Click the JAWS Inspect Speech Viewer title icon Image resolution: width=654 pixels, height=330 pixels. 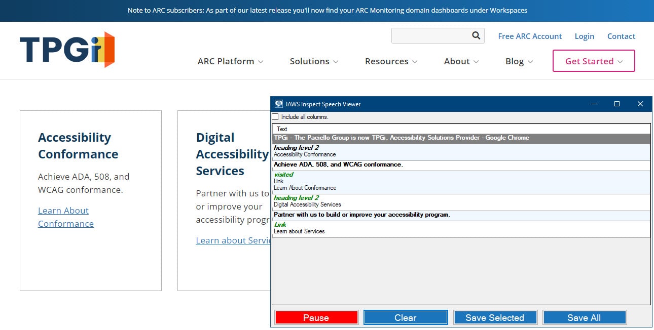(279, 104)
